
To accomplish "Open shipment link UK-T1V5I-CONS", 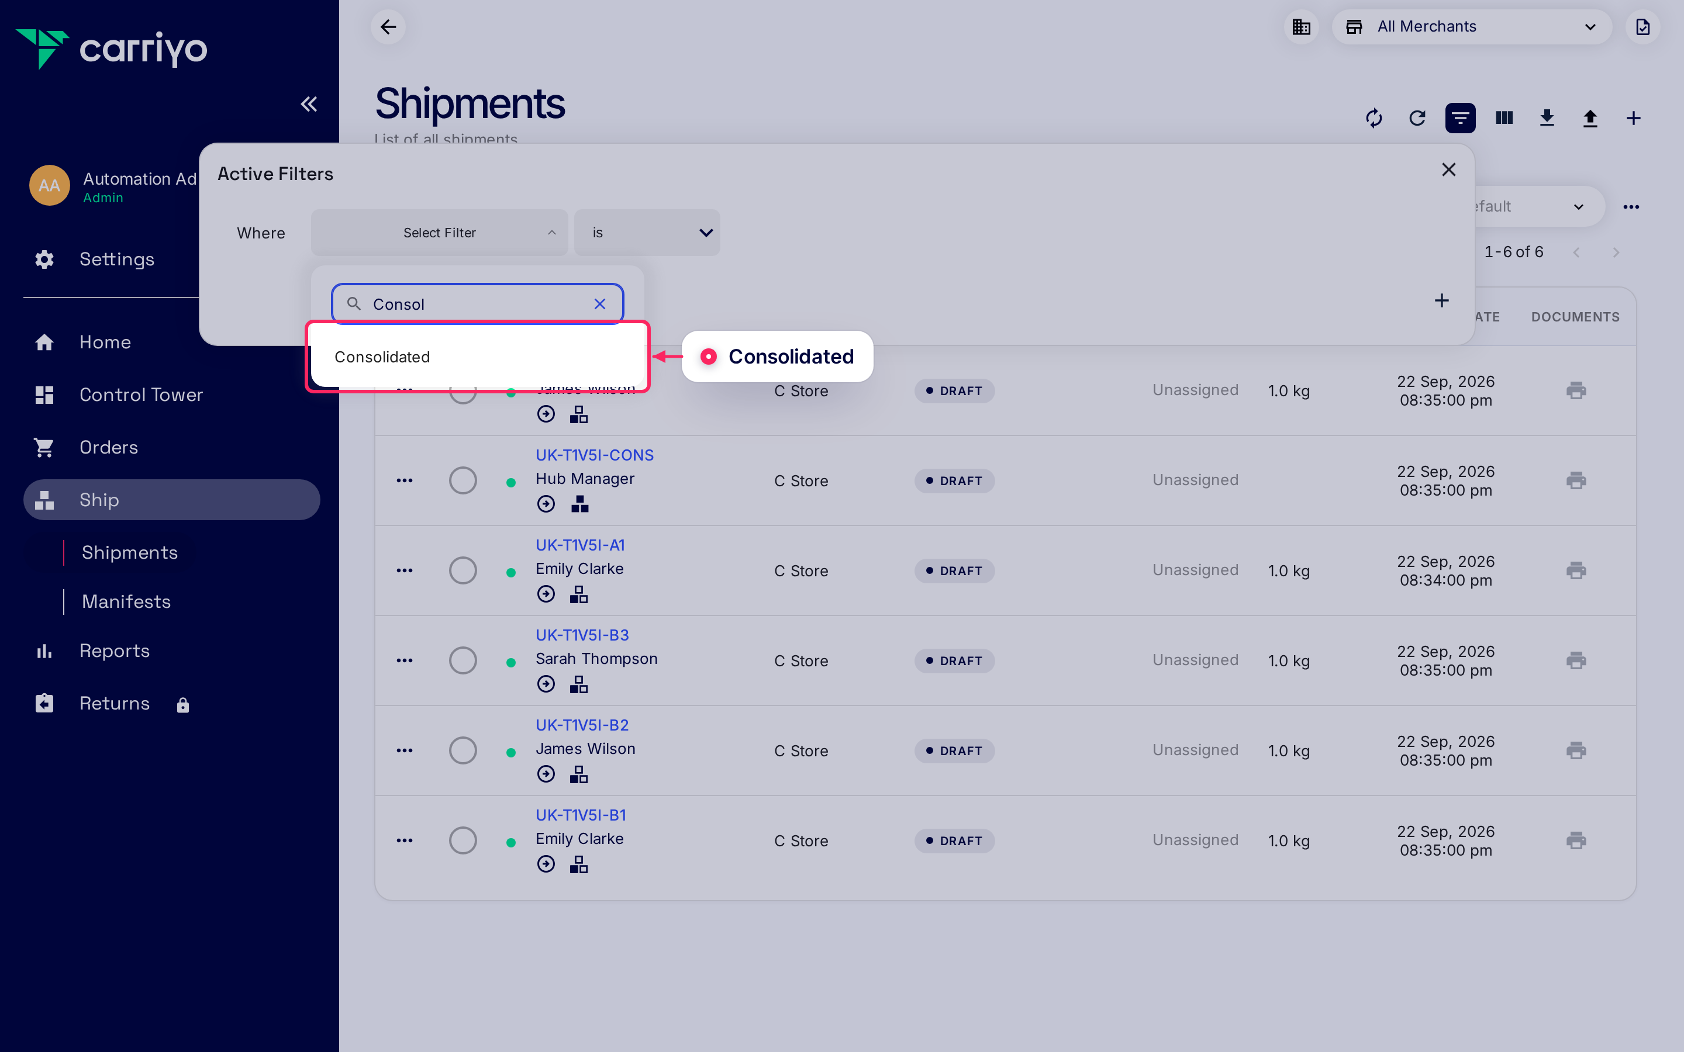I will tap(594, 455).
